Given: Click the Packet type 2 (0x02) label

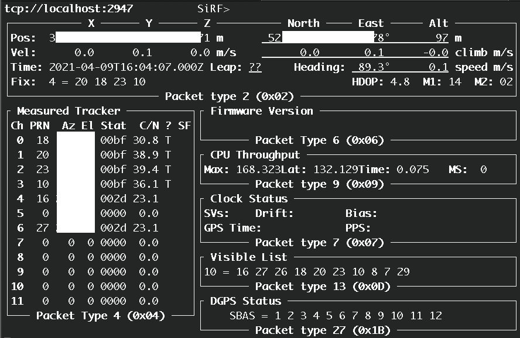Looking at the screenshot, I should [x=229, y=96].
